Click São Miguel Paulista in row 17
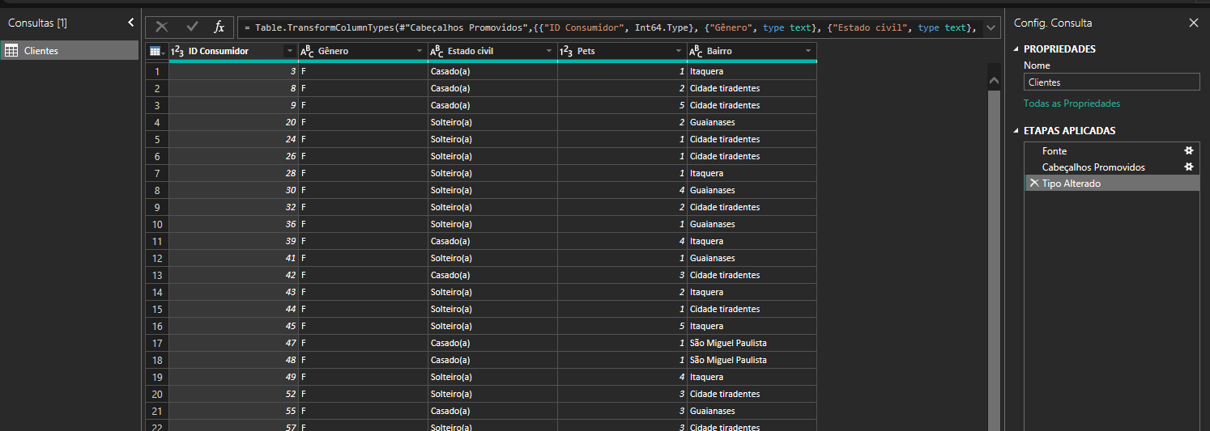The width and height of the screenshot is (1210, 431). coord(752,343)
